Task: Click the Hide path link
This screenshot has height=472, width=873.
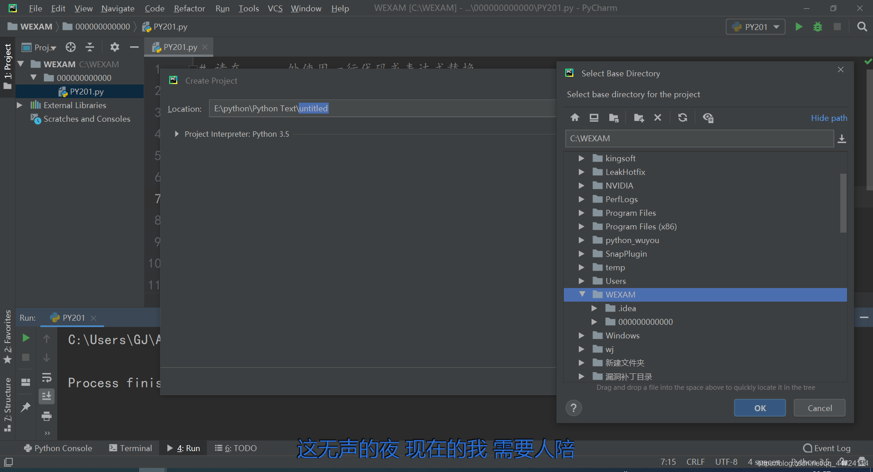Action: point(829,118)
